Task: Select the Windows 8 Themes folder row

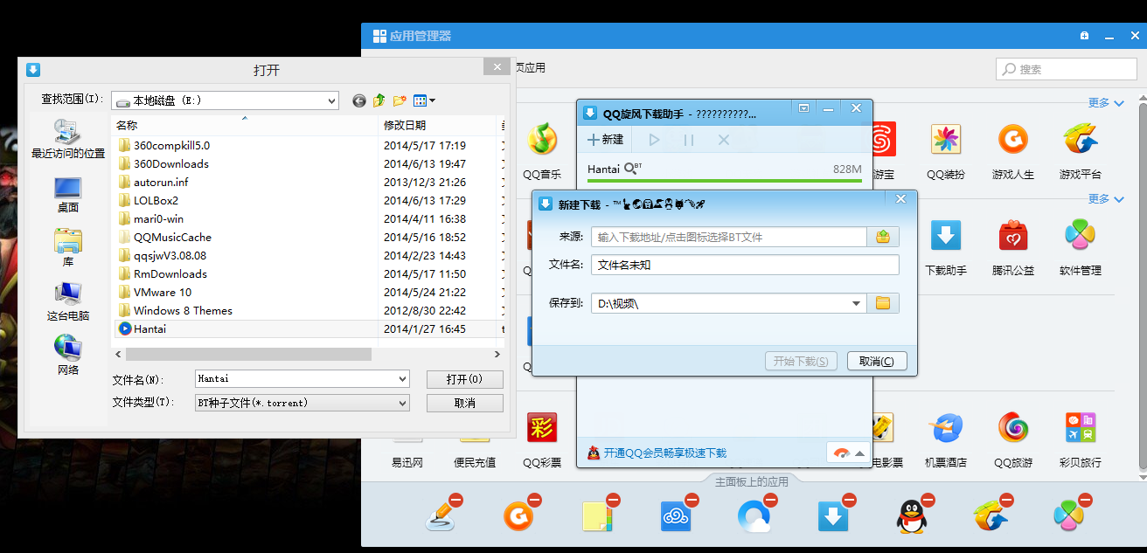Action: [308, 310]
